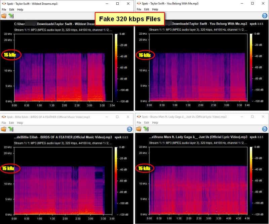Image resolution: width=269 pixels, height=224 pixels.
Task: About icon in Bruno Mars window toolbar
Action: (265, 129)
